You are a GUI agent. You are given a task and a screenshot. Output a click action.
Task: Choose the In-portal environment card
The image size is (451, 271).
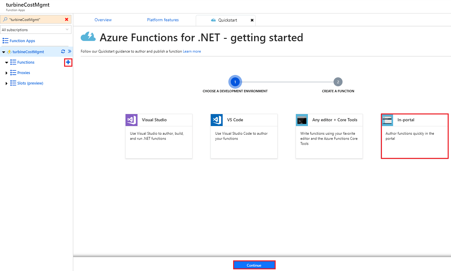(x=414, y=136)
